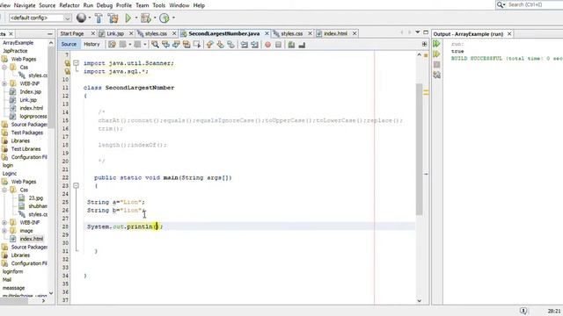Click Toggle Rectangular Selection icon
The height and width of the screenshot is (316, 563).
click(197, 45)
